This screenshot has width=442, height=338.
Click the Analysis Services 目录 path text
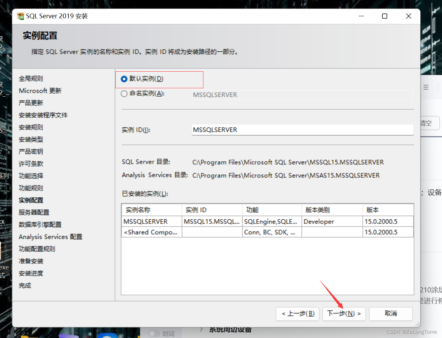tap(286, 175)
